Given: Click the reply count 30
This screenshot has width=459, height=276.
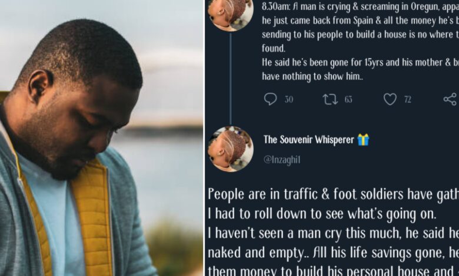Looking at the screenshot, I should (289, 100).
